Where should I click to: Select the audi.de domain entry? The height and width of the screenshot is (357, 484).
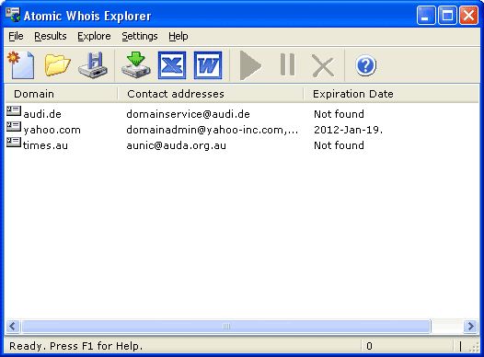pyautogui.click(x=42, y=114)
